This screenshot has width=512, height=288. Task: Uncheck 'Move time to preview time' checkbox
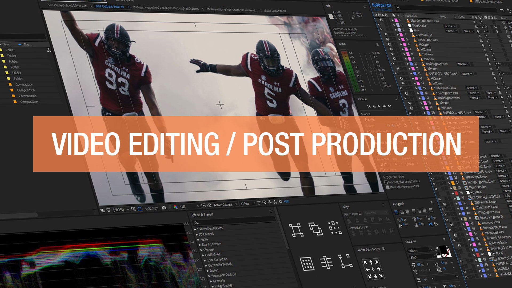point(387,187)
